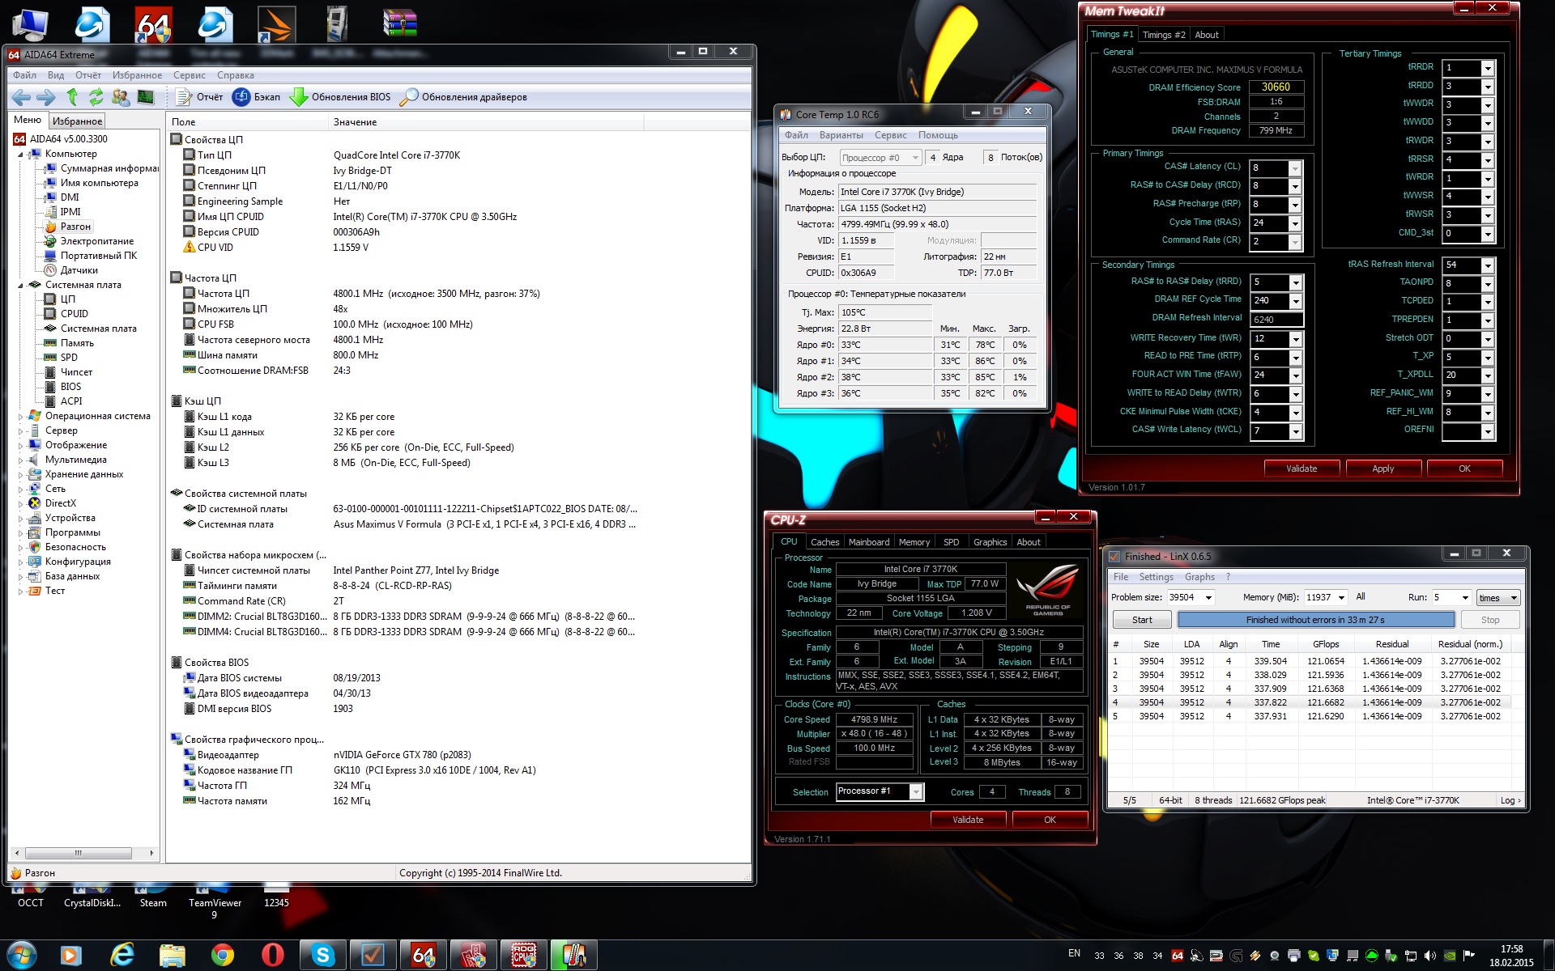
Task: Click the green Refresh arrows icon
Action: pos(96,97)
